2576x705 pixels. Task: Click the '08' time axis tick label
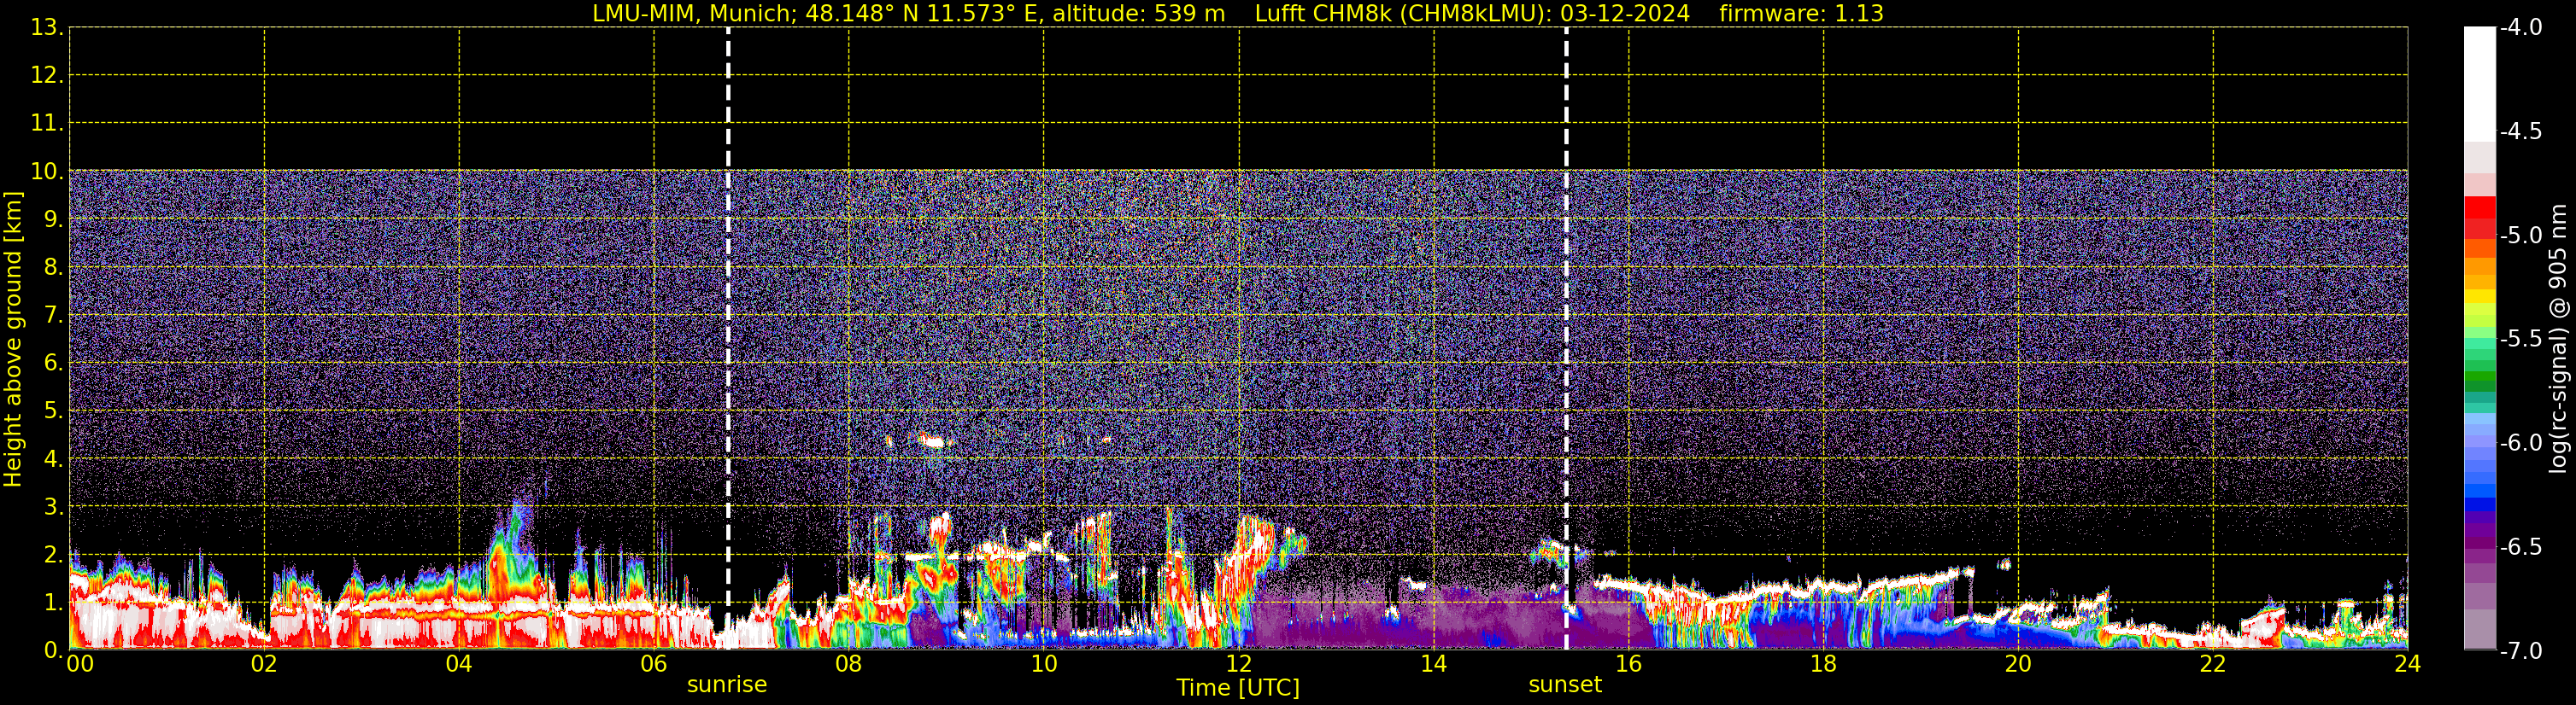click(849, 665)
